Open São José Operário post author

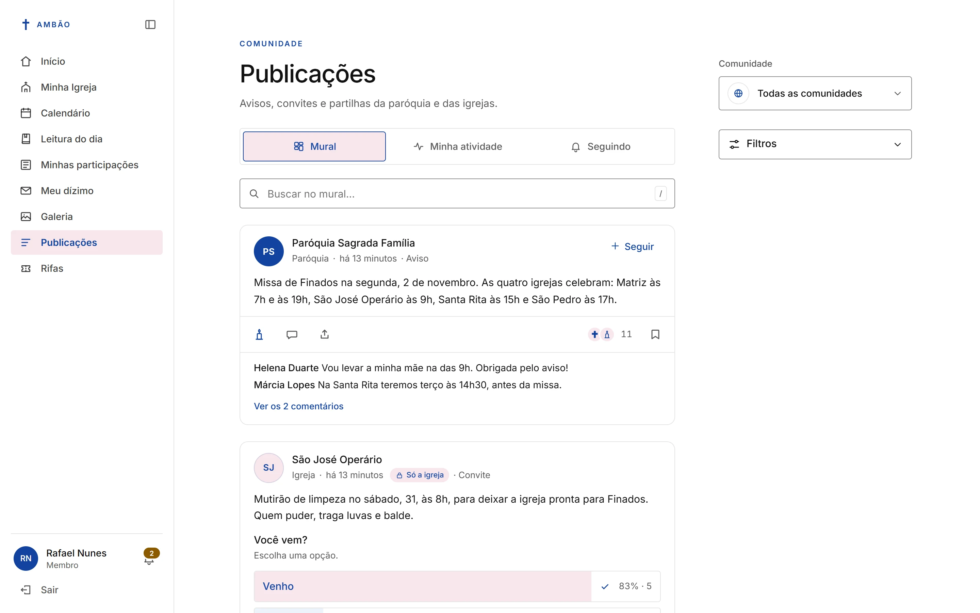(337, 460)
